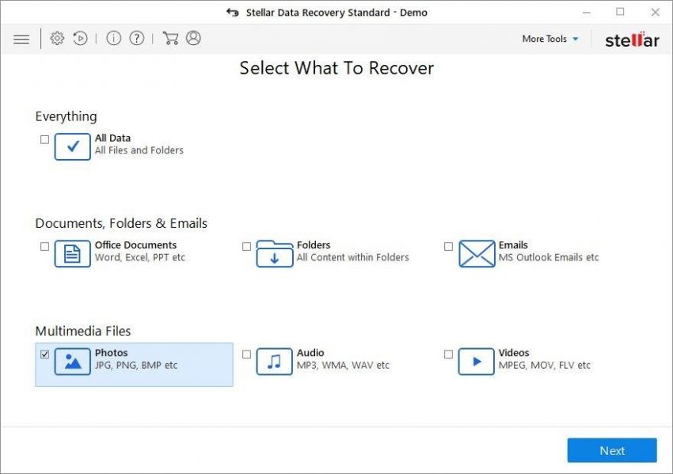
Task: Open the shopping cart to buy Stellar
Action: (x=170, y=38)
